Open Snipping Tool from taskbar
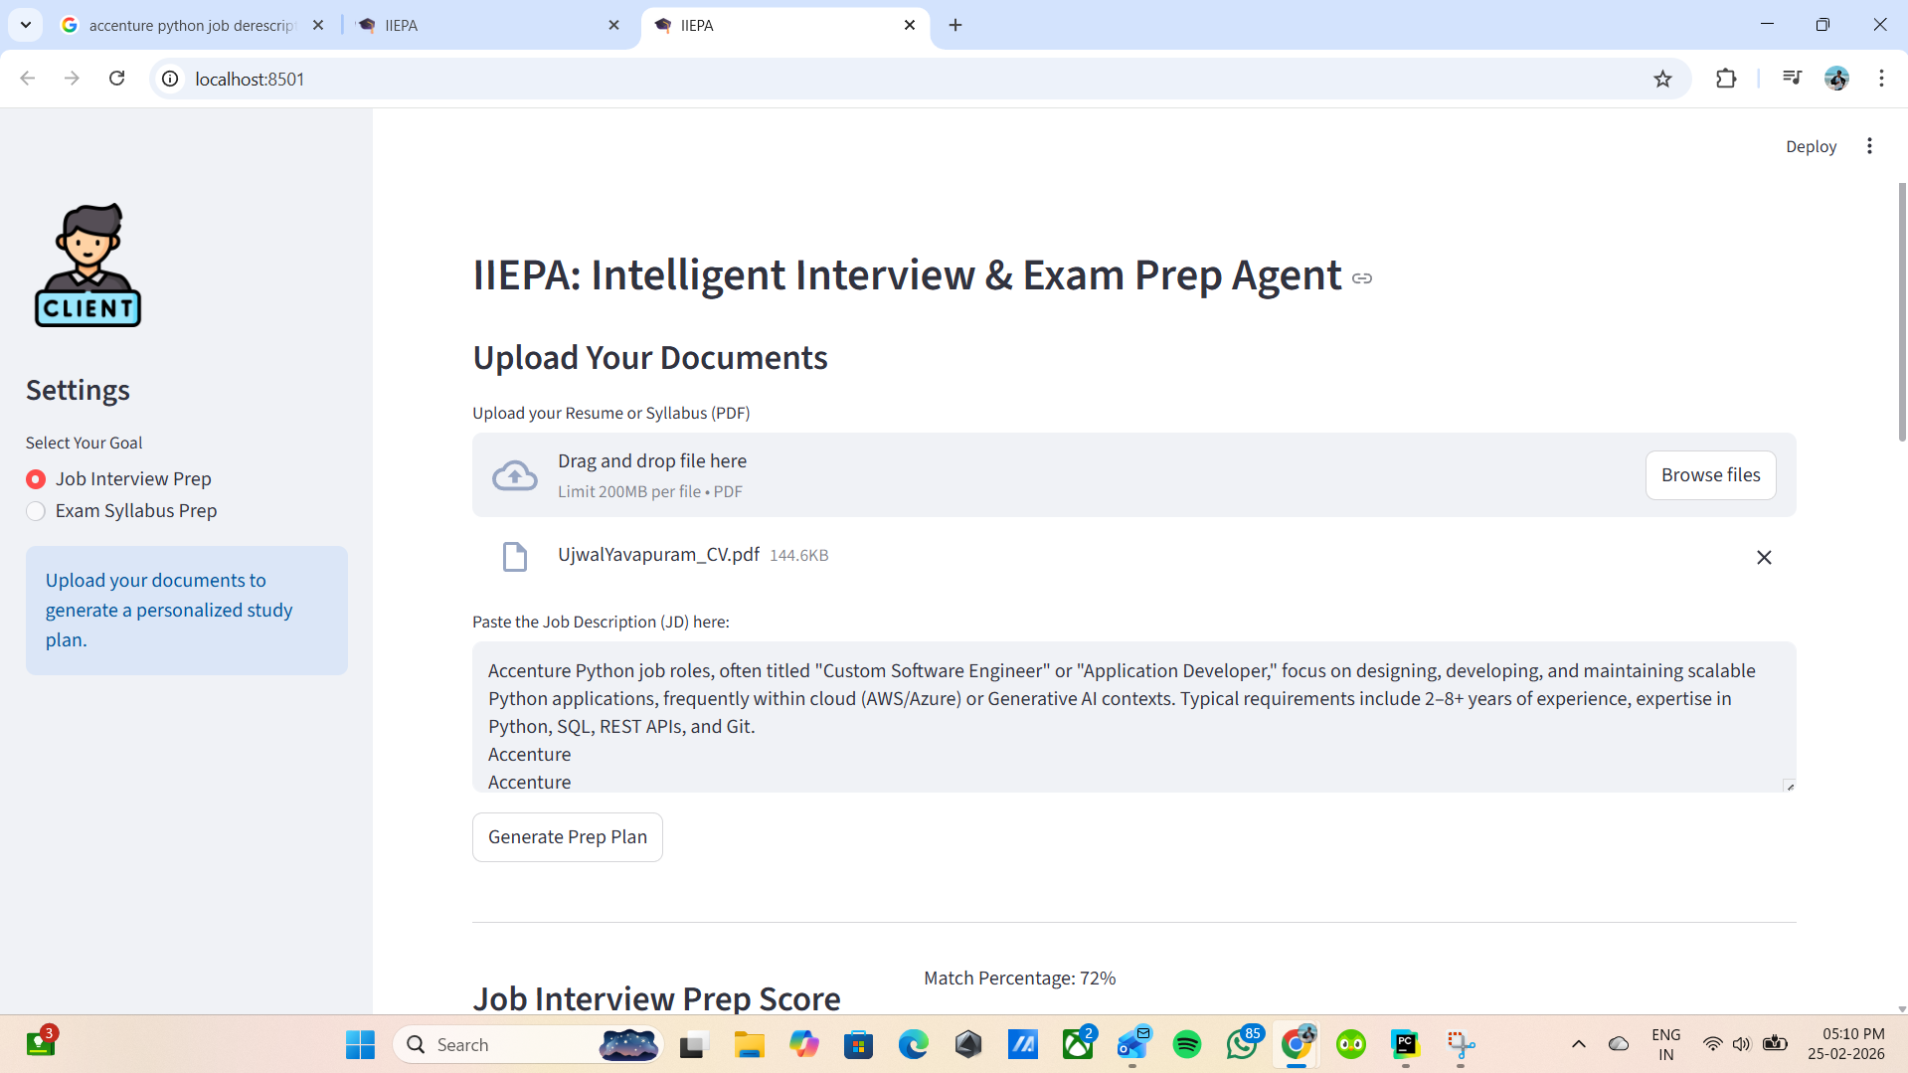Viewport: 1908px width, 1073px height. 1461,1045
